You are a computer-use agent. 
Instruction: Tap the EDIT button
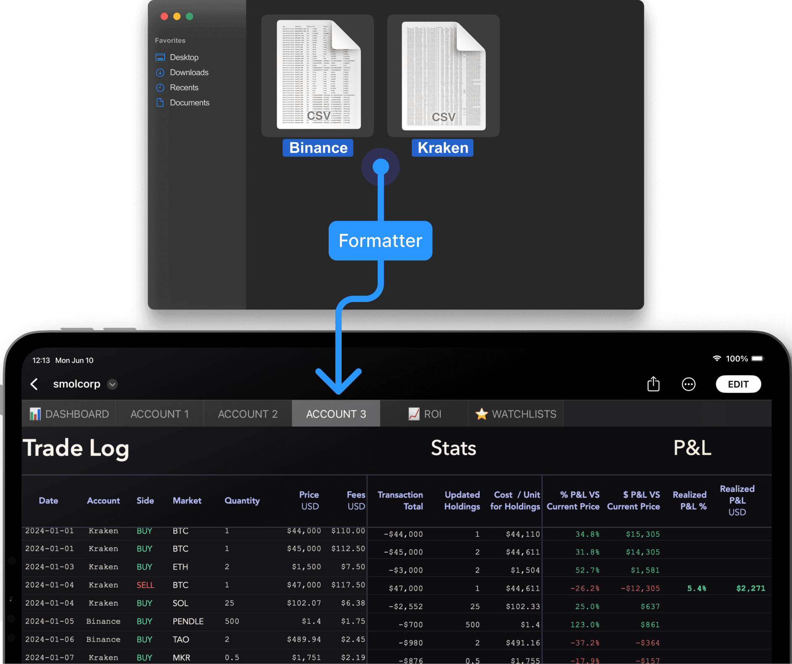[x=738, y=384]
